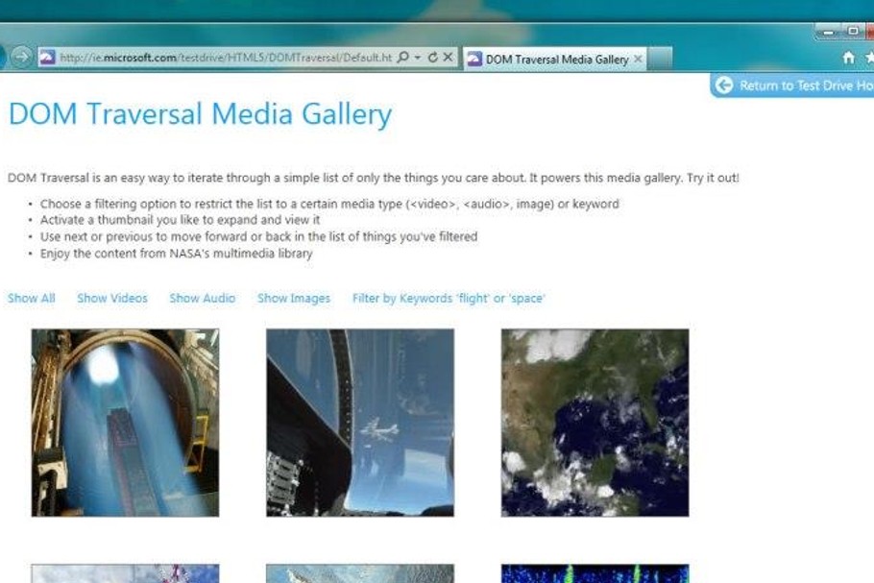Click the browser forward arrow button

21,57
